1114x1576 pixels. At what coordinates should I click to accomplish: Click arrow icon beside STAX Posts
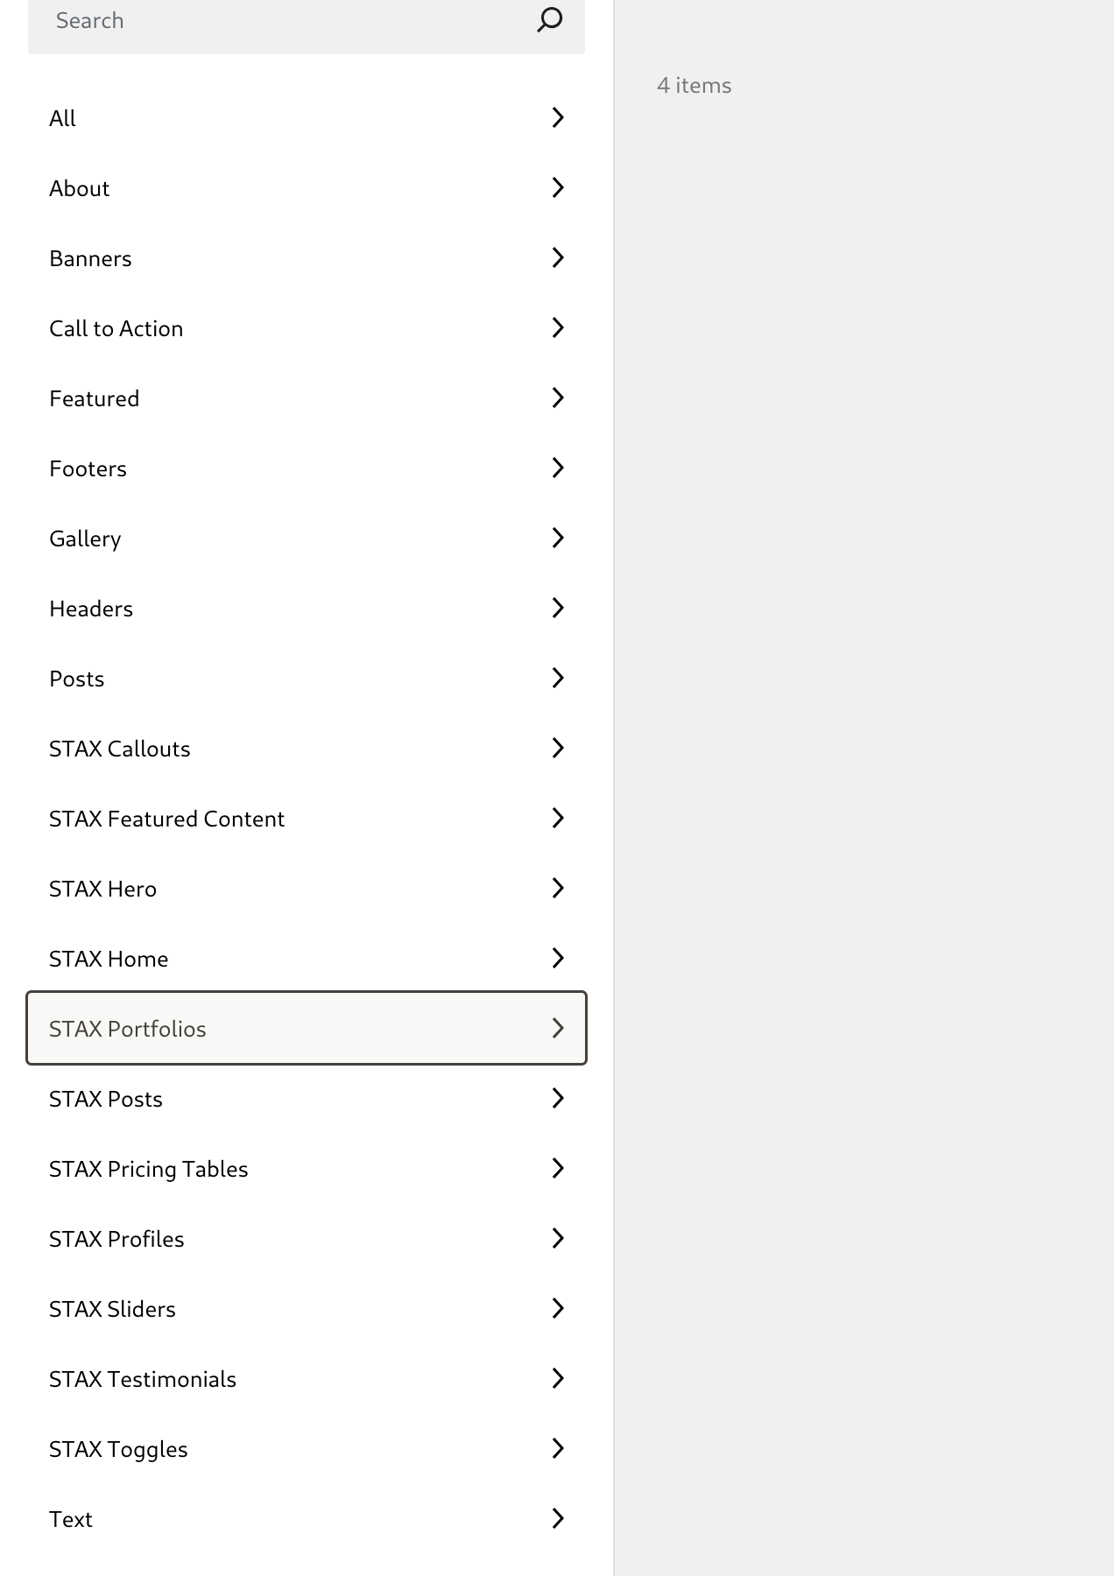[558, 1098]
